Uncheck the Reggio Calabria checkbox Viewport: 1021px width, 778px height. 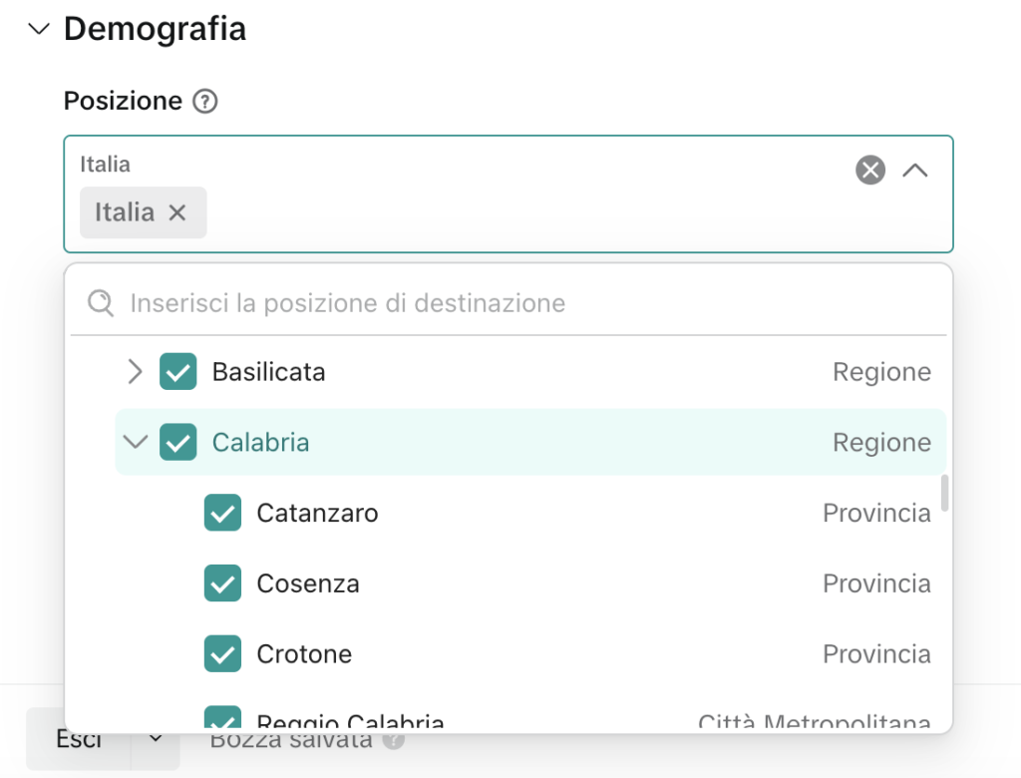(x=222, y=720)
